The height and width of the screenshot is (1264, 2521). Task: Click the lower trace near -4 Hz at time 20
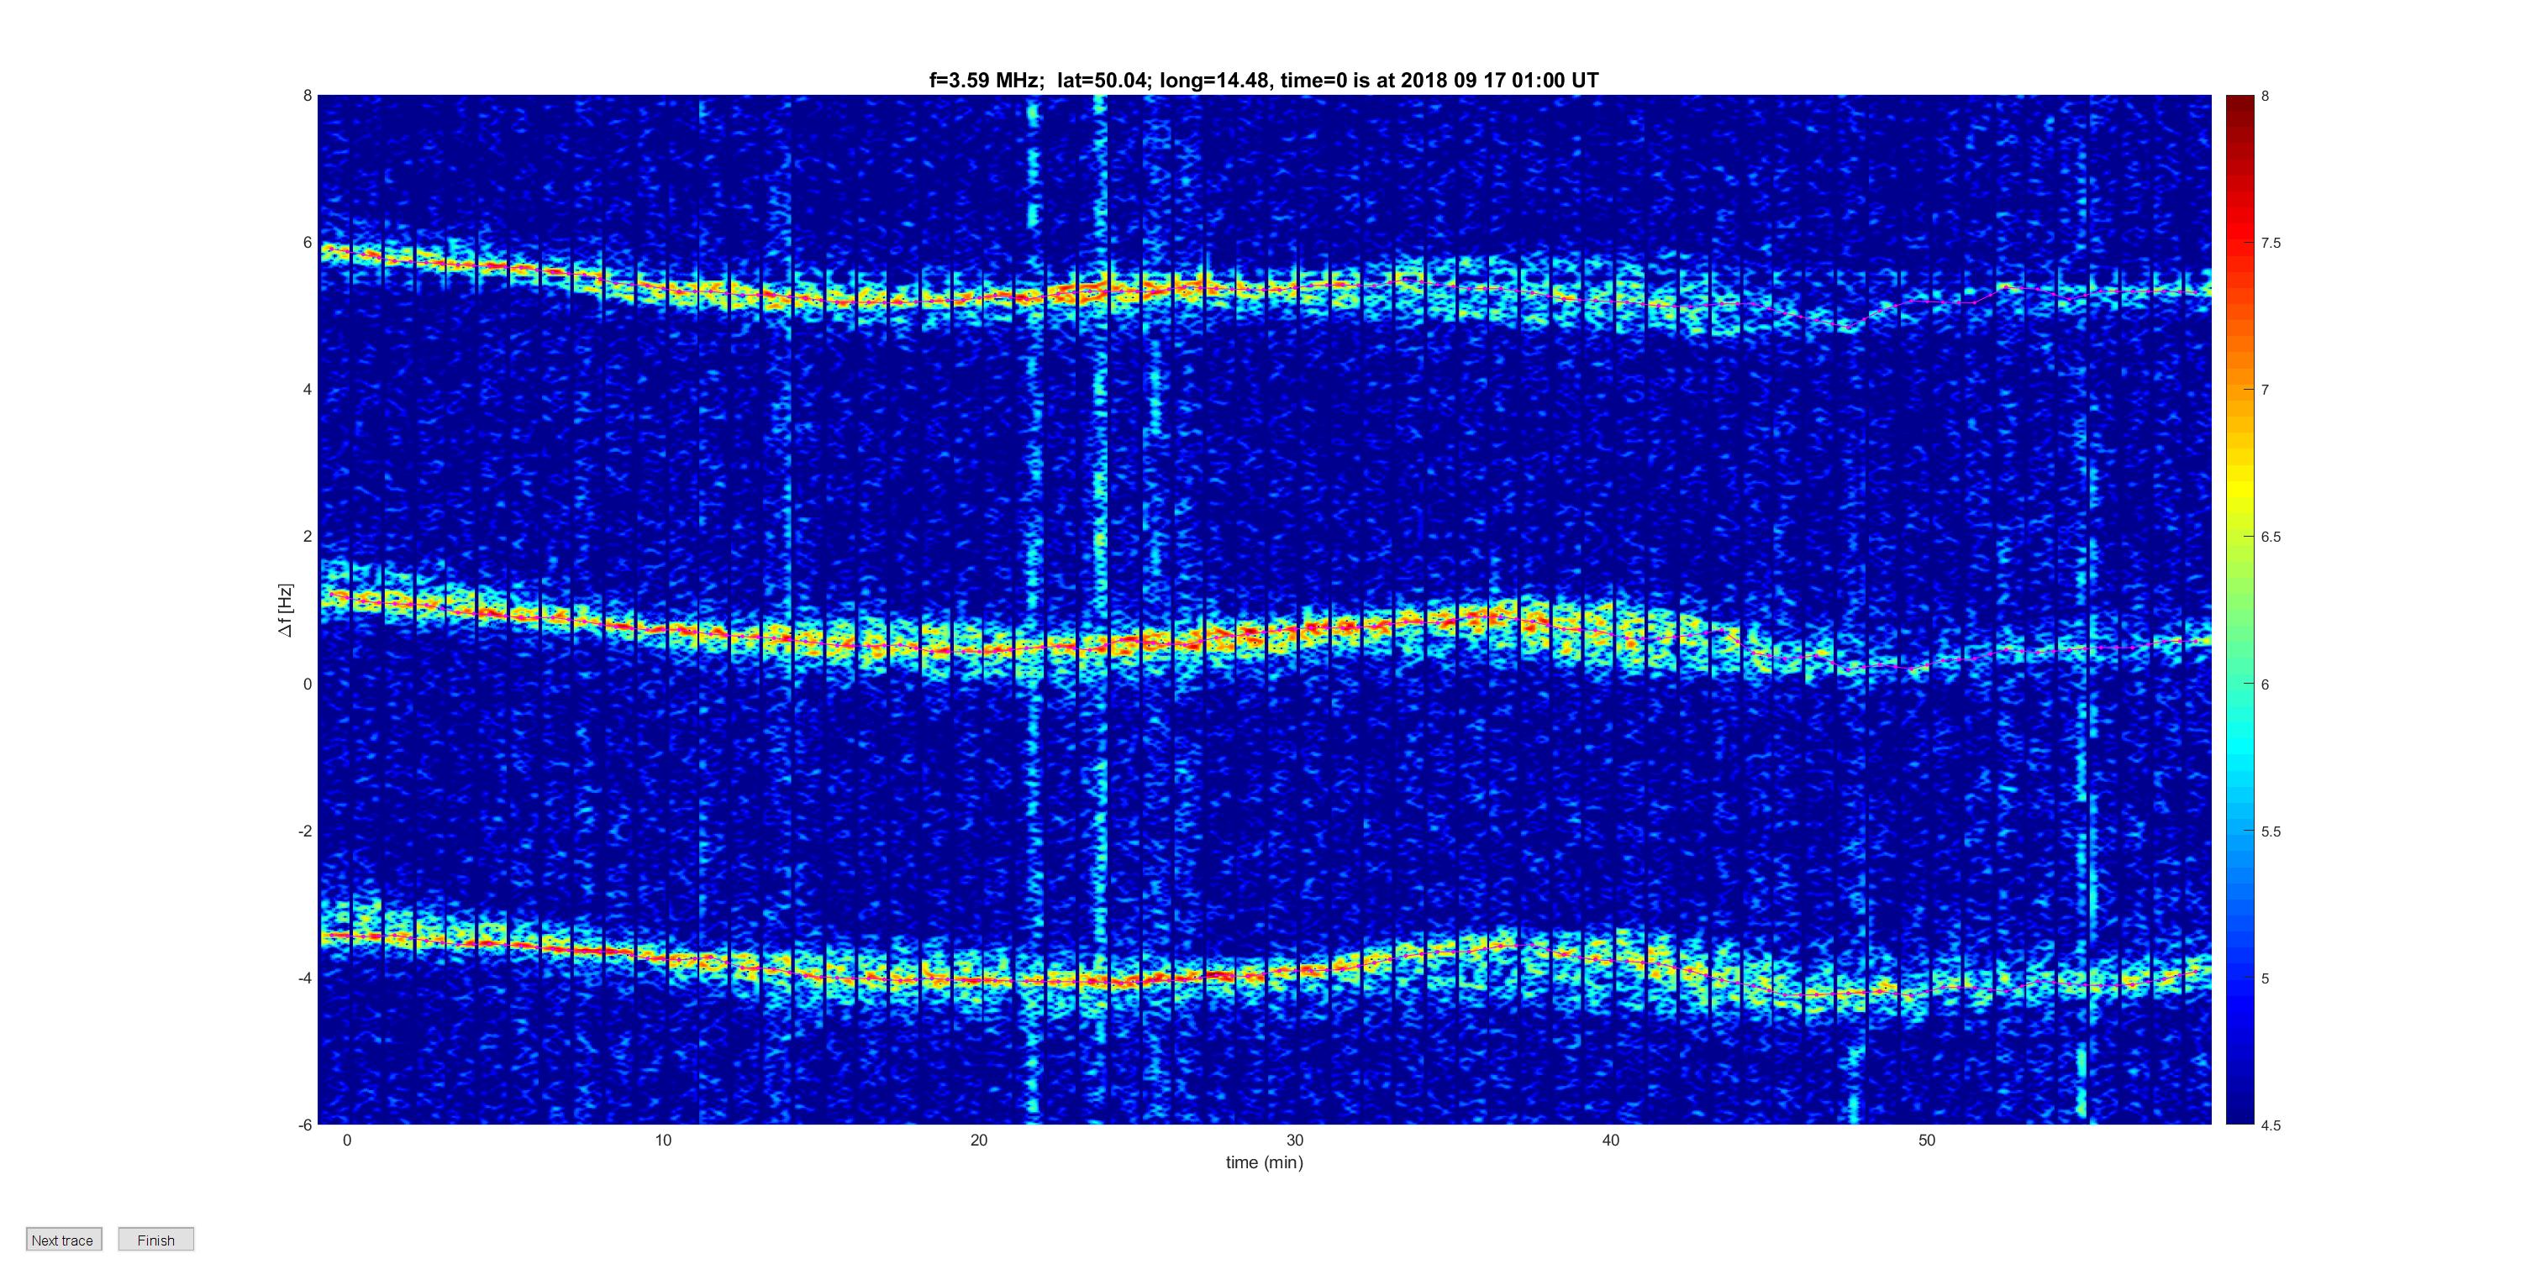(979, 979)
